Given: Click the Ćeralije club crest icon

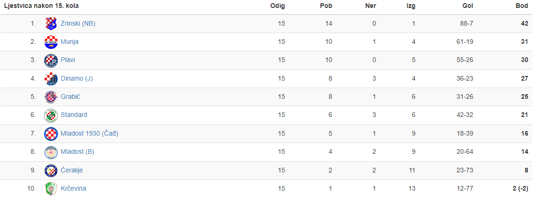Looking at the screenshot, I should pyautogui.click(x=51, y=171).
